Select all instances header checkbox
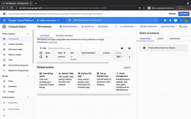 pyautogui.click(x=41, y=53)
